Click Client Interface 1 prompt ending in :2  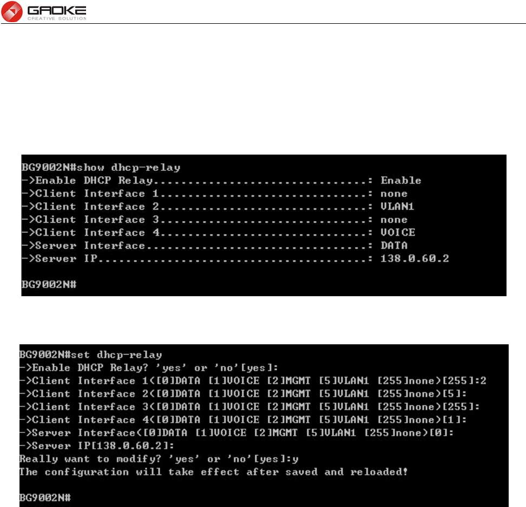[x=253, y=381]
